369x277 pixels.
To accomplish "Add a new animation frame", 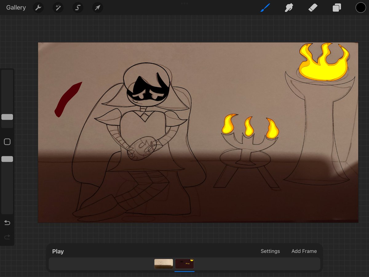I will pos(304,251).
